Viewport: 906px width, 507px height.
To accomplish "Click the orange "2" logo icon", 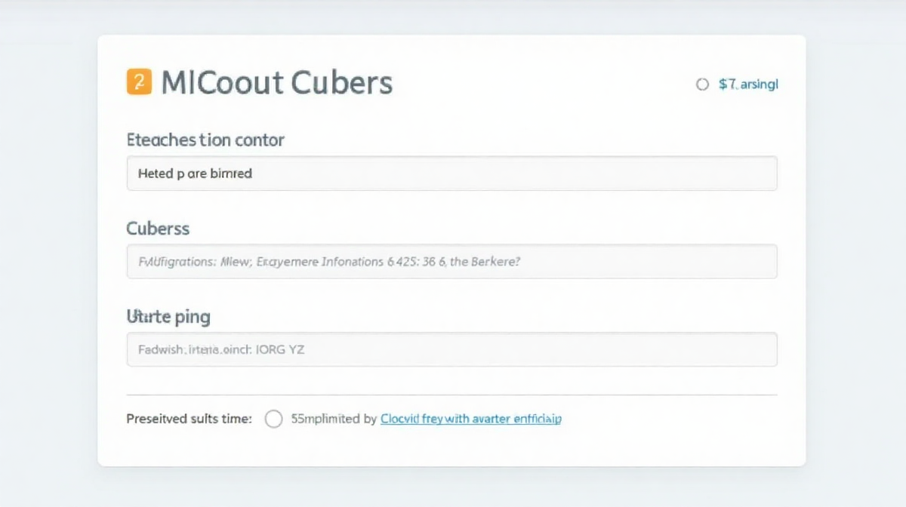I will coord(139,81).
